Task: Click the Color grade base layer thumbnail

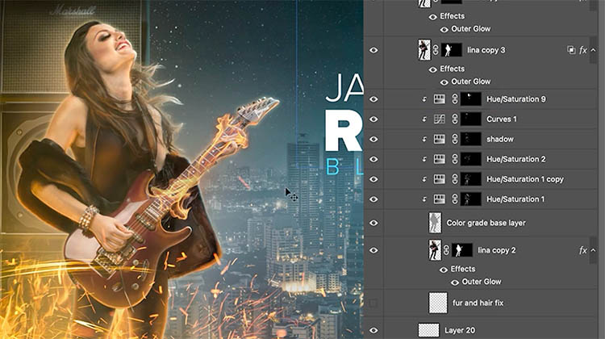Action: pyautogui.click(x=435, y=223)
